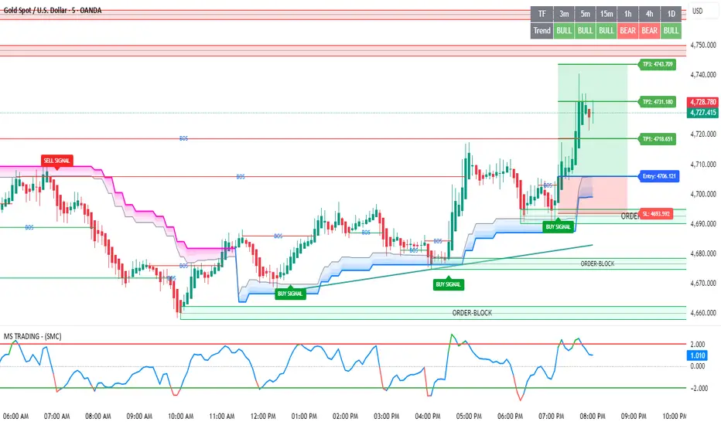Select the 1D timeframe cell
Screen dimensions: 721x425
(671, 14)
